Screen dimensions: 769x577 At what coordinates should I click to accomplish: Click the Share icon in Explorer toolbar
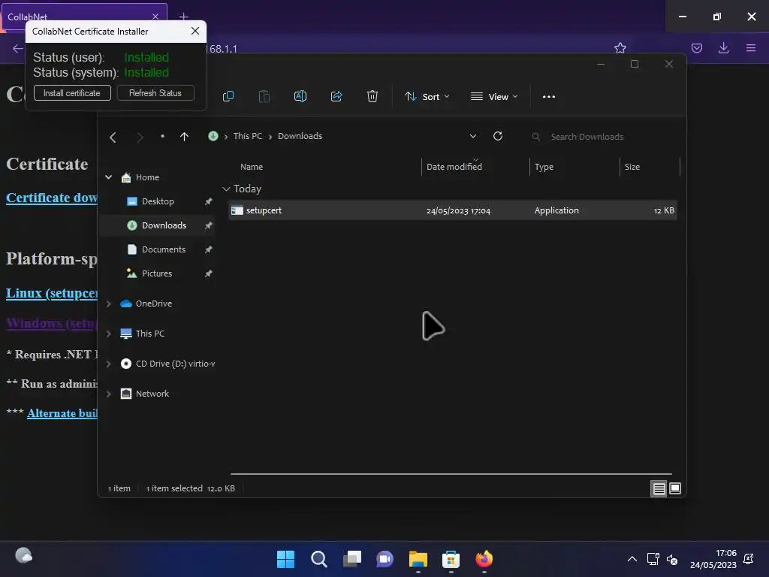pyautogui.click(x=336, y=97)
